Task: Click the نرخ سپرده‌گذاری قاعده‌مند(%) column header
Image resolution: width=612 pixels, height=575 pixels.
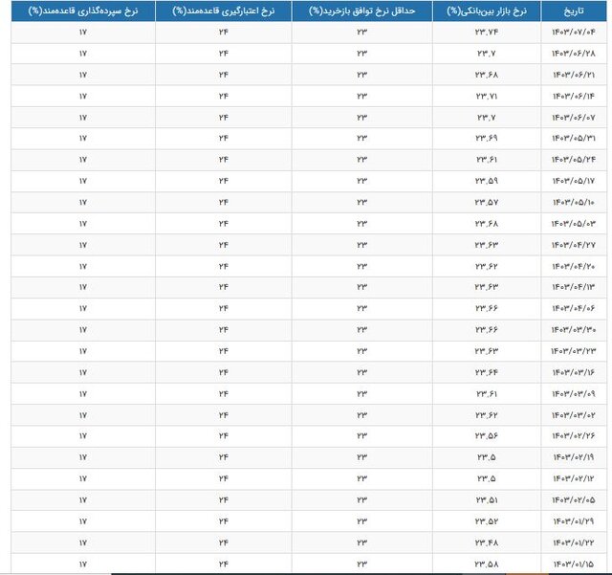Action: (83, 11)
